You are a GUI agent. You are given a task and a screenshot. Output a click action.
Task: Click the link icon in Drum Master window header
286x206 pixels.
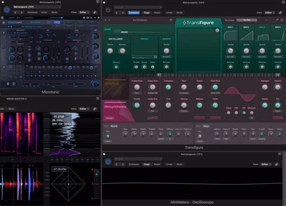point(95,109)
